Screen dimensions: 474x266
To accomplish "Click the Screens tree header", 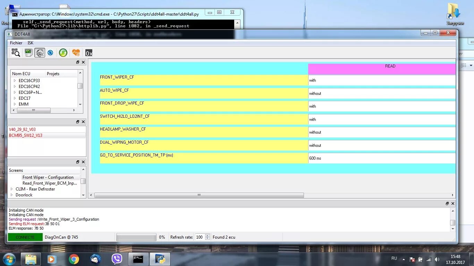I will pyautogui.click(x=44, y=170).
